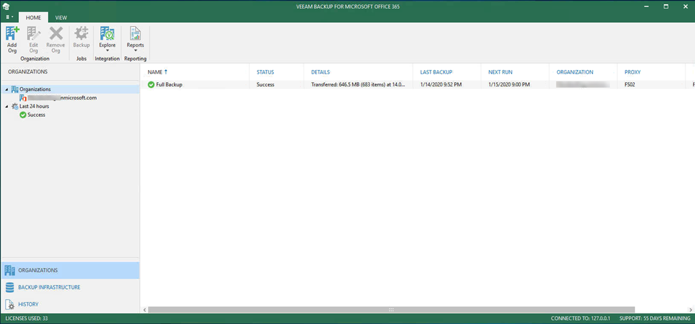Click the right scroll arrow
The image size is (695, 324).
click(690, 310)
